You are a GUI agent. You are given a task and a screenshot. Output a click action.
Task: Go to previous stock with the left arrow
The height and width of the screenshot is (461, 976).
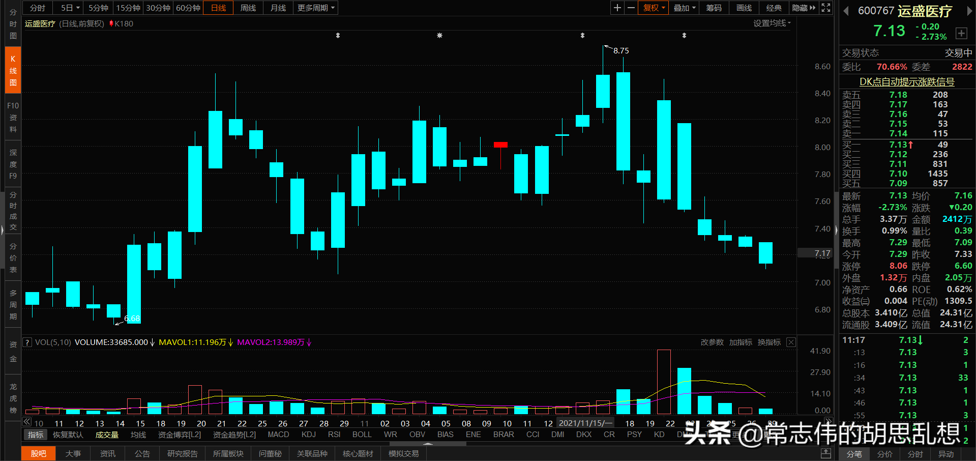click(x=845, y=11)
